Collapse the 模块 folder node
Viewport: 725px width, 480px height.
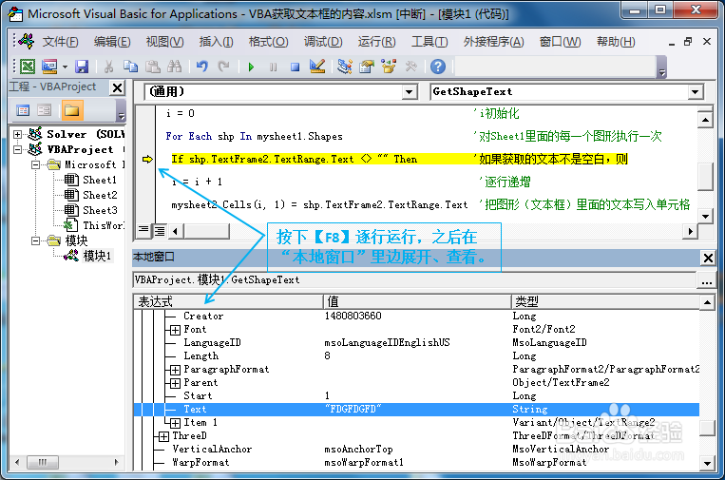[x=35, y=240]
